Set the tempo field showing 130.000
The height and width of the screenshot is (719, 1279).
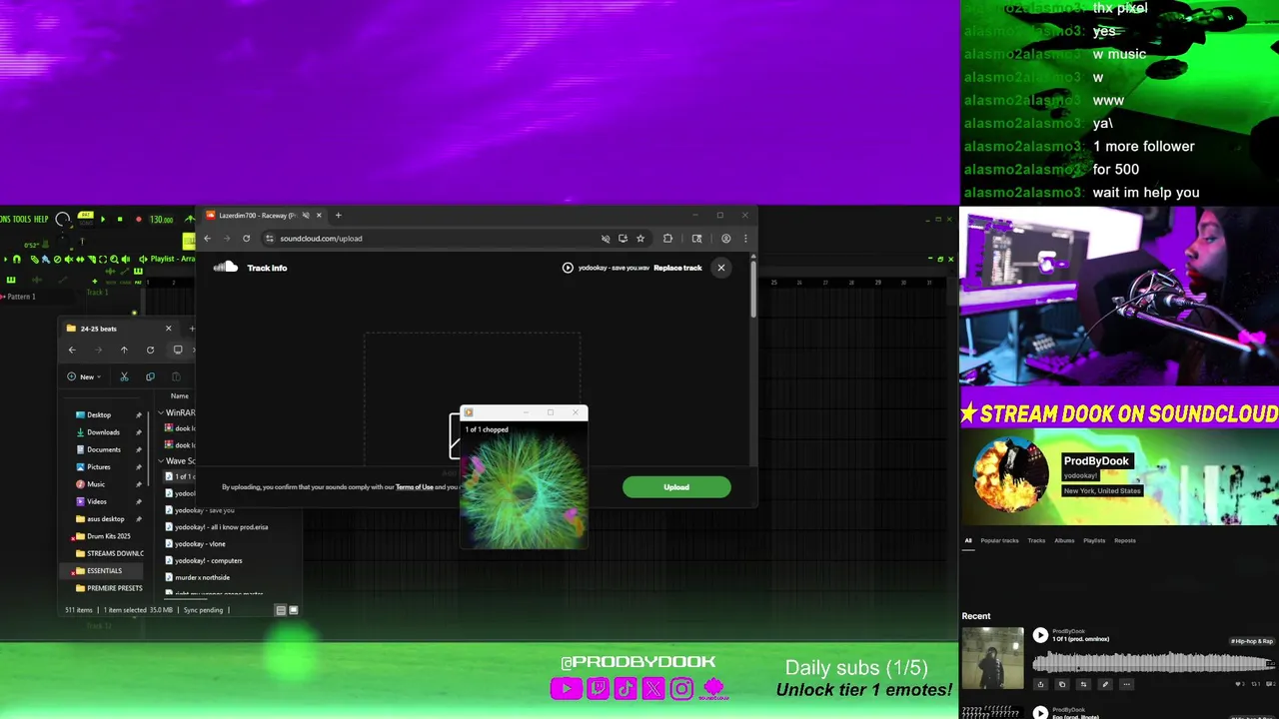(162, 220)
